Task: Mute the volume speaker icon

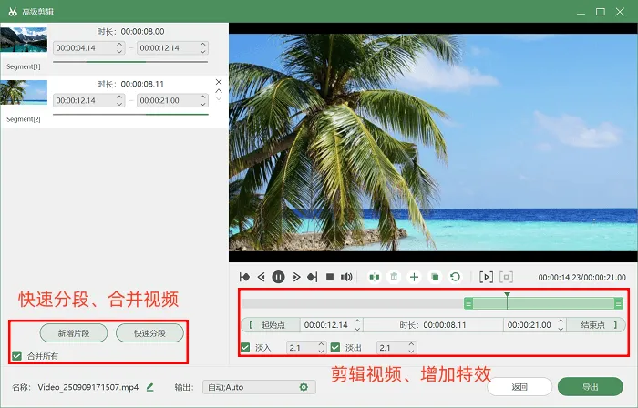Action: (x=346, y=277)
